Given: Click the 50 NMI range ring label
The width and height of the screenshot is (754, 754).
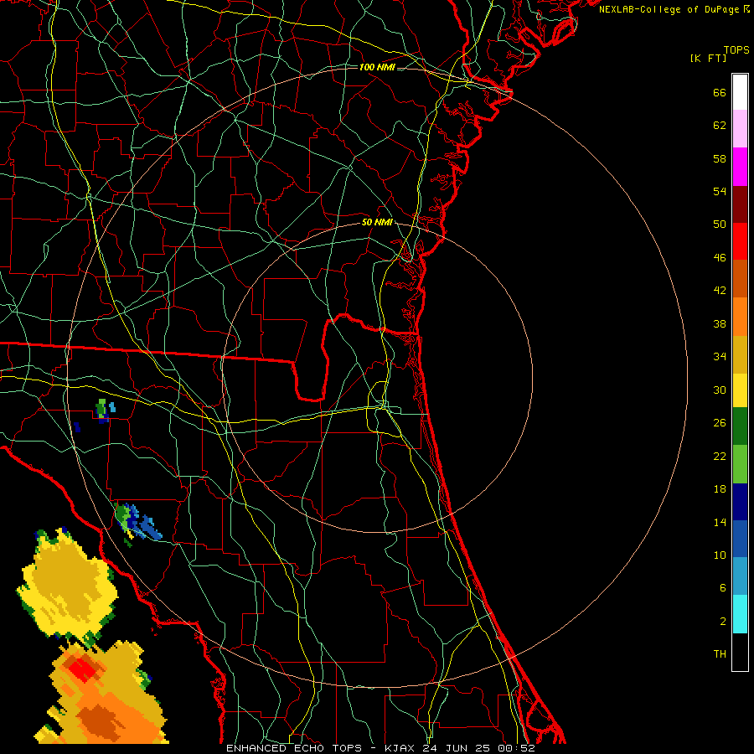Looking at the screenshot, I should point(377,222).
